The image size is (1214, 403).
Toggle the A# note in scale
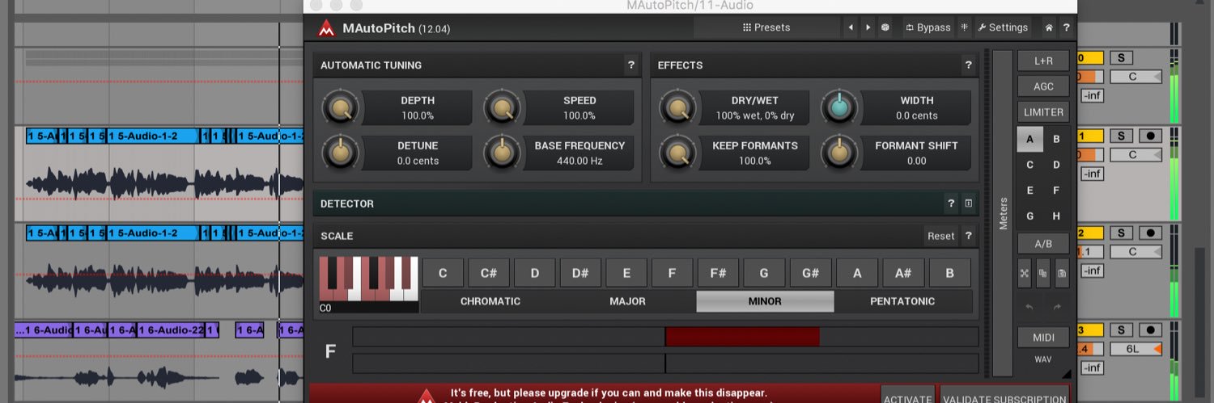pos(903,273)
